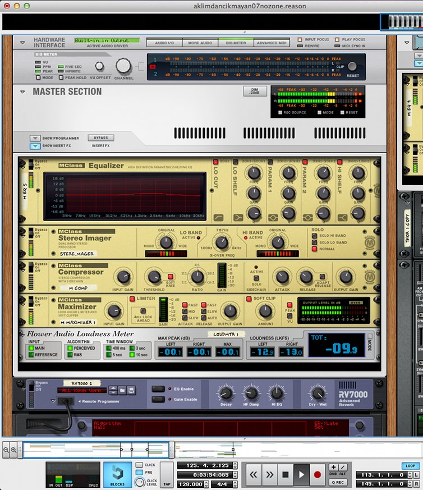
Task: Collapse the Master Section fold triangle
Action: point(22,92)
